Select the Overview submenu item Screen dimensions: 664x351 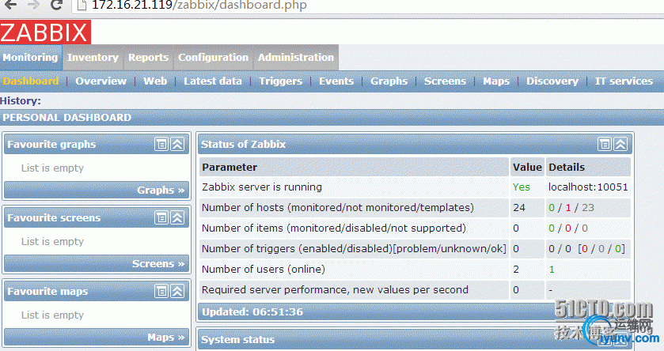click(x=101, y=81)
